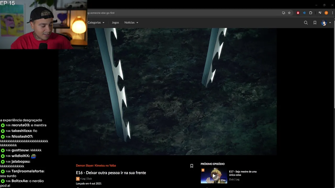The height and width of the screenshot is (188, 335).
Task: Click chat username takeshiizxz
Action: pyautogui.click(x=22, y=131)
